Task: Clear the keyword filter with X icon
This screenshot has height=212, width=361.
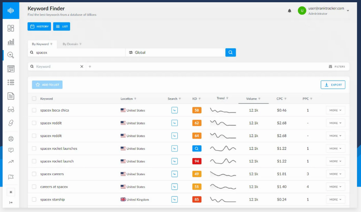Action: pos(82,66)
